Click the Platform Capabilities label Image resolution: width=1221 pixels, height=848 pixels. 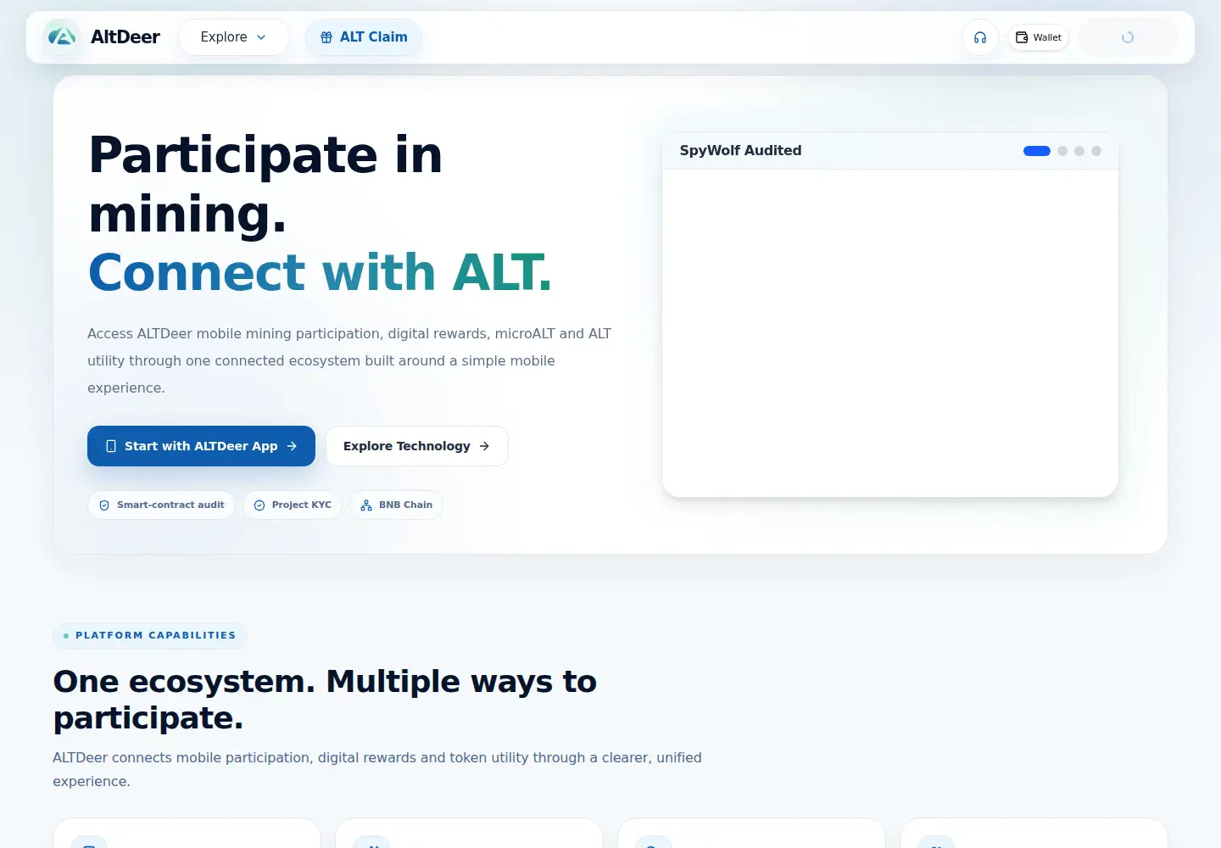(x=150, y=635)
